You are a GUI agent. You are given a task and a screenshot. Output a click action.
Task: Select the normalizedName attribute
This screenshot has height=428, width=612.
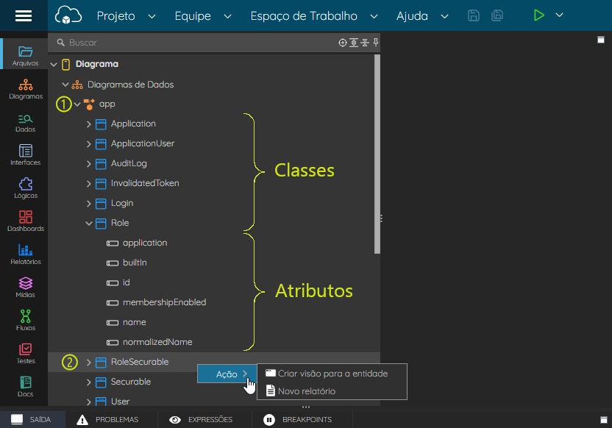157,342
